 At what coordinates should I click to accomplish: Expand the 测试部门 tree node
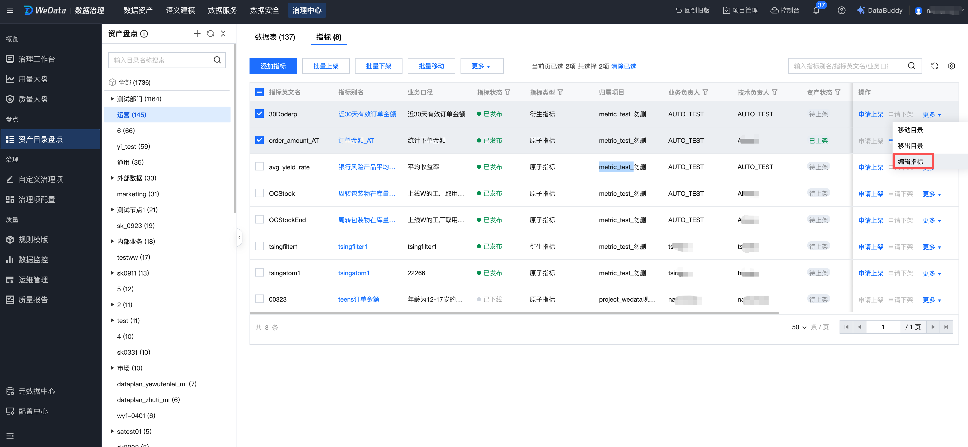pyautogui.click(x=112, y=99)
